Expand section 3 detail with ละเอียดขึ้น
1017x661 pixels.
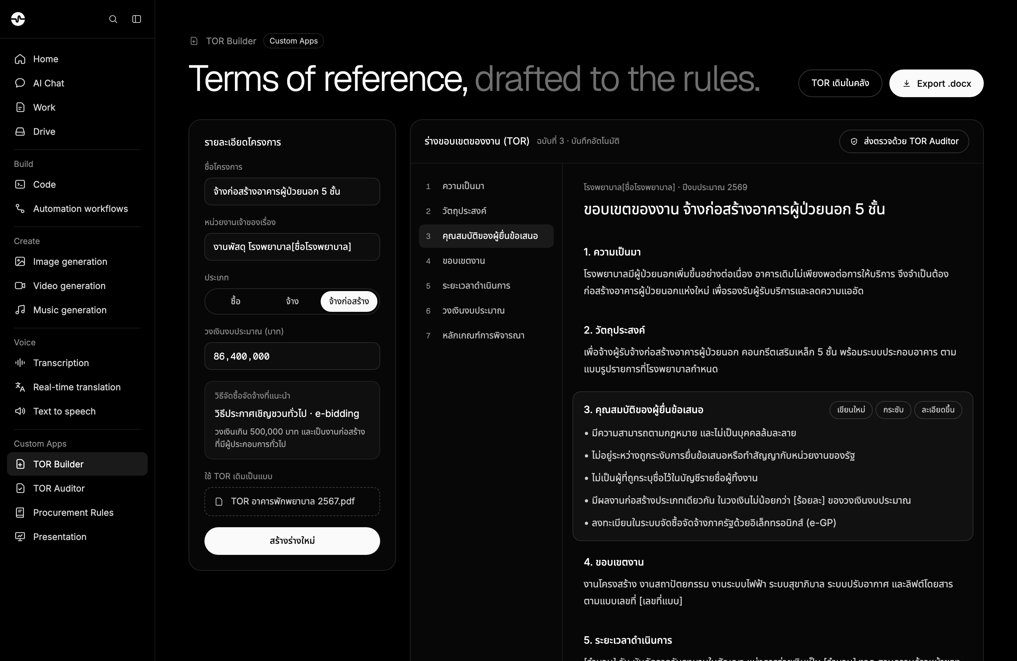pyautogui.click(x=938, y=410)
